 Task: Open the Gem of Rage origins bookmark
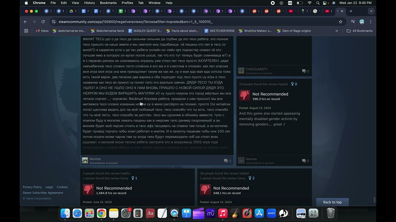pyautogui.click(x=294, y=31)
